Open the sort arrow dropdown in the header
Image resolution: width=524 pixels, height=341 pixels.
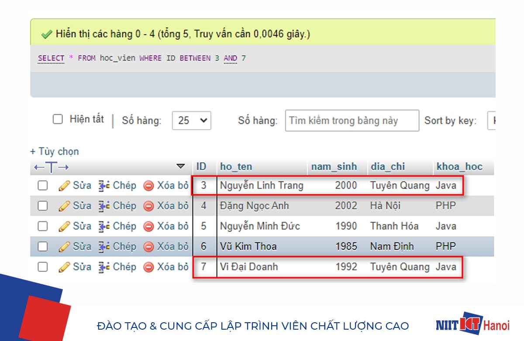pos(180,167)
